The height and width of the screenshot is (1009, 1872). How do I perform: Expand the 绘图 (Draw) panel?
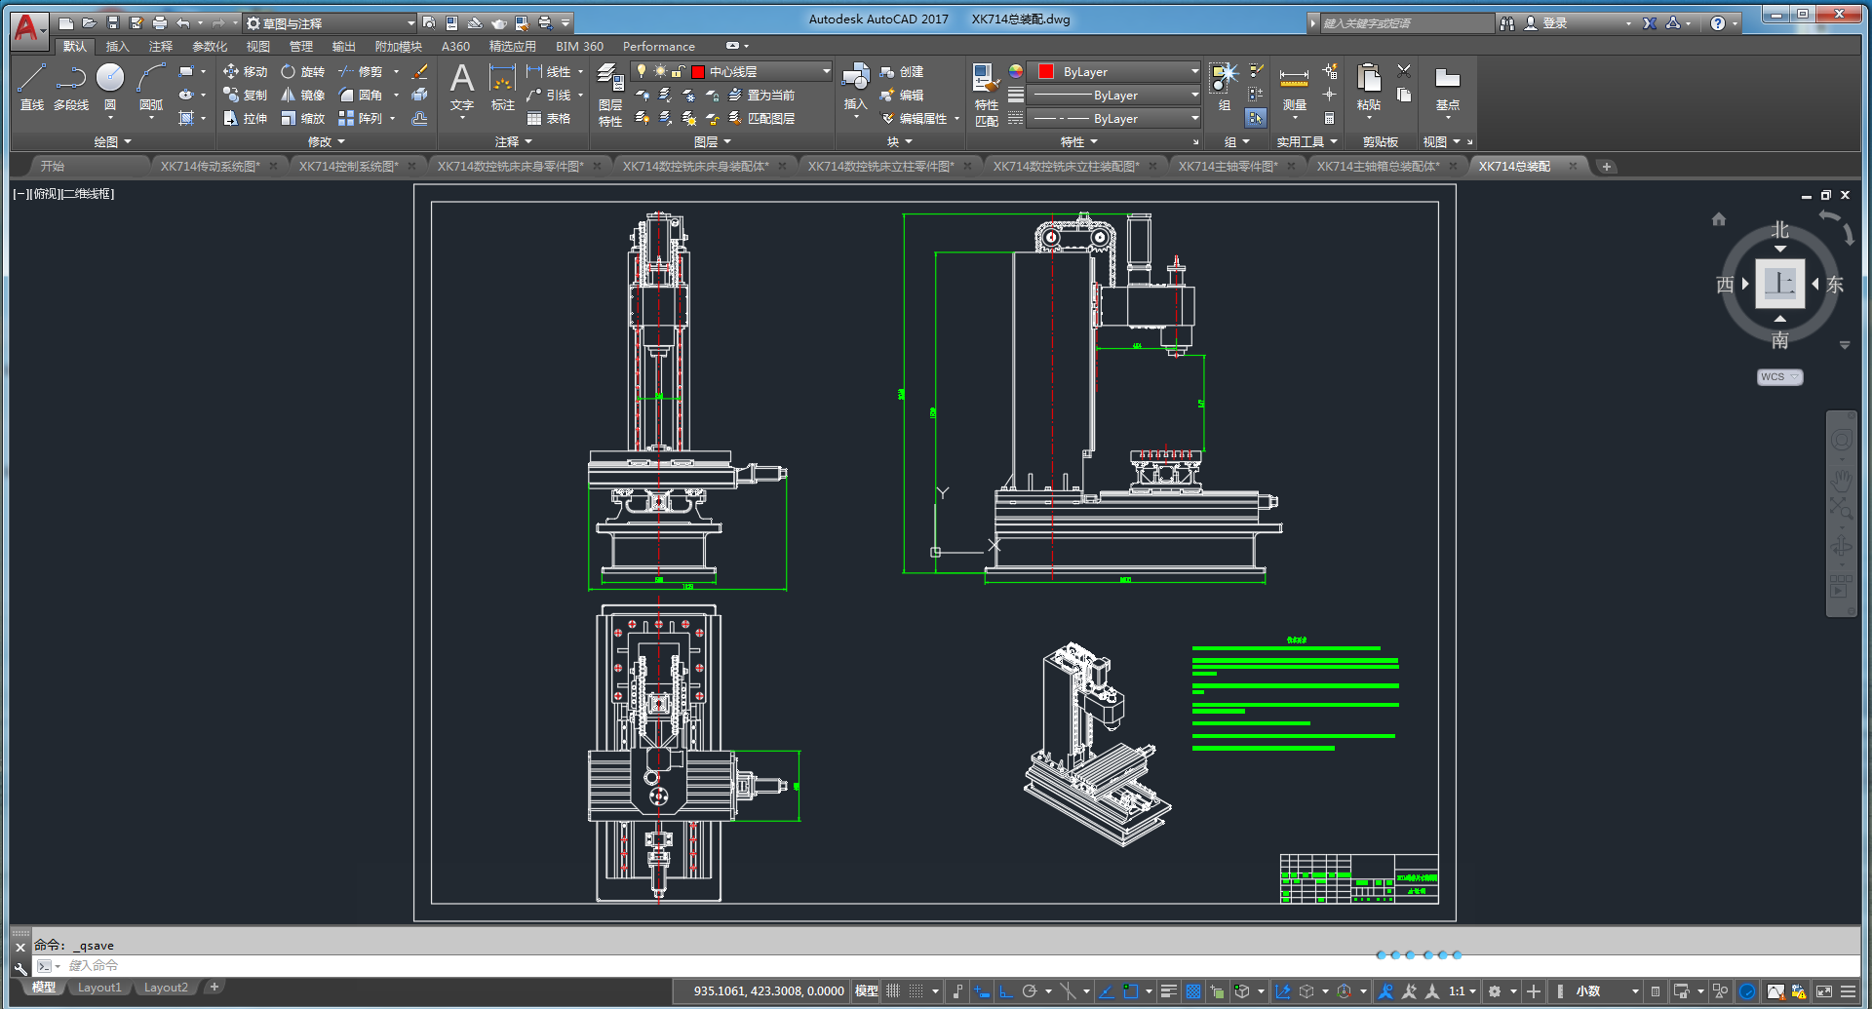pos(112,142)
